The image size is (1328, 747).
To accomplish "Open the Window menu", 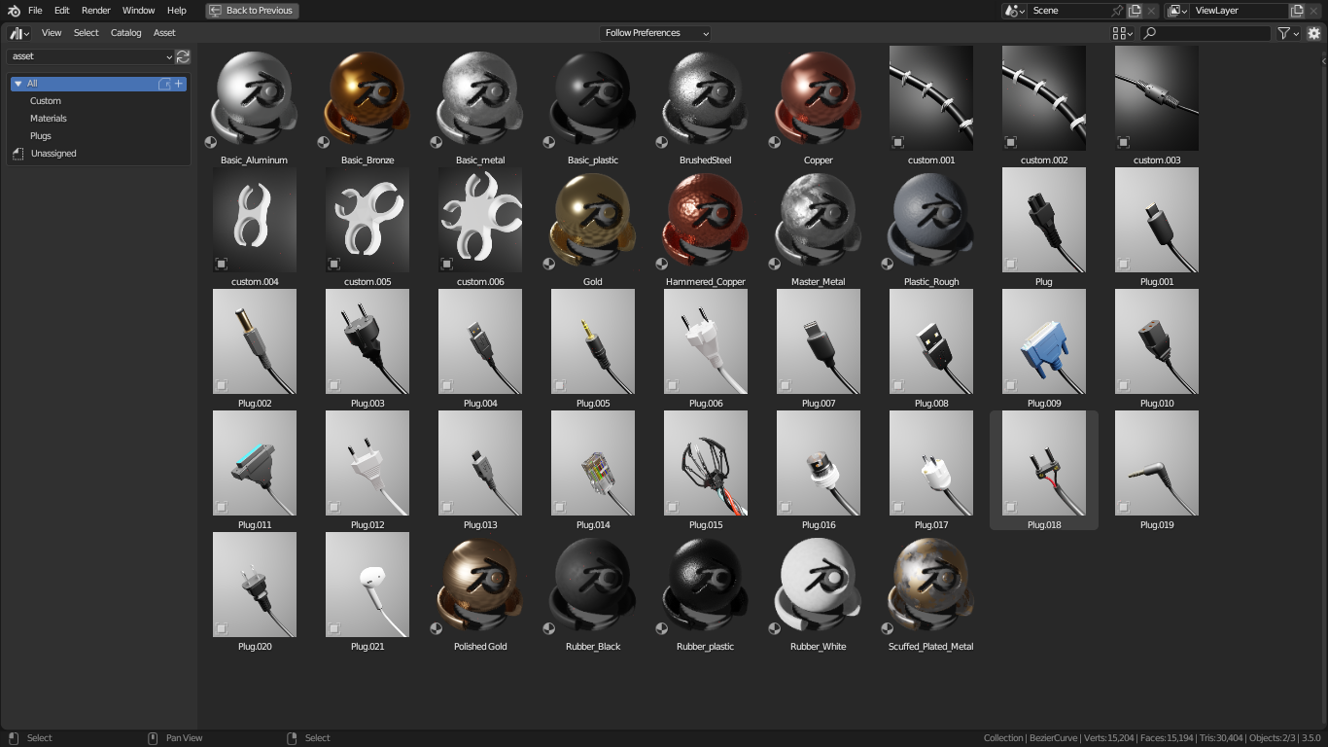I will [x=138, y=11].
